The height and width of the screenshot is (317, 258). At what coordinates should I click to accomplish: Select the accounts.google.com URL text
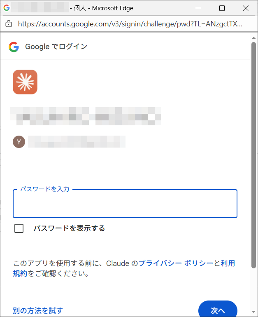pos(130,23)
